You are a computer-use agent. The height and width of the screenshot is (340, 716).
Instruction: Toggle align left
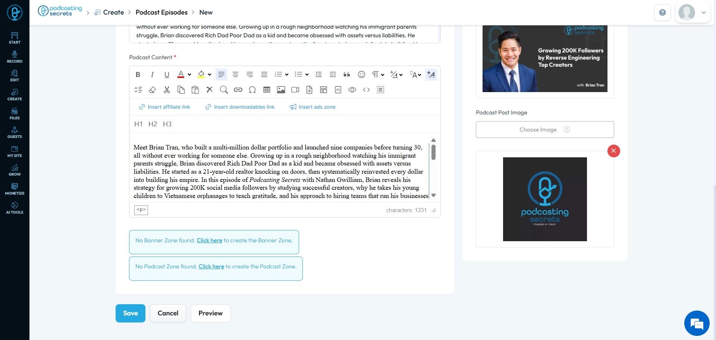coord(221,75)
